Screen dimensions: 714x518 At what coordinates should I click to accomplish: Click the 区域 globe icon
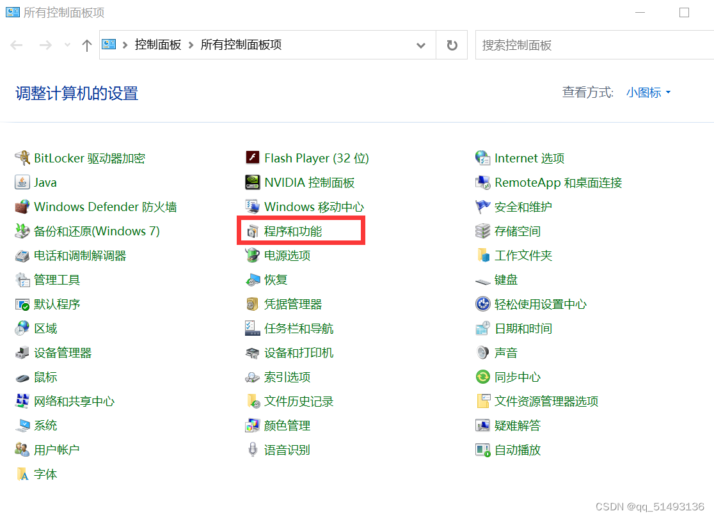click(22, 328)
